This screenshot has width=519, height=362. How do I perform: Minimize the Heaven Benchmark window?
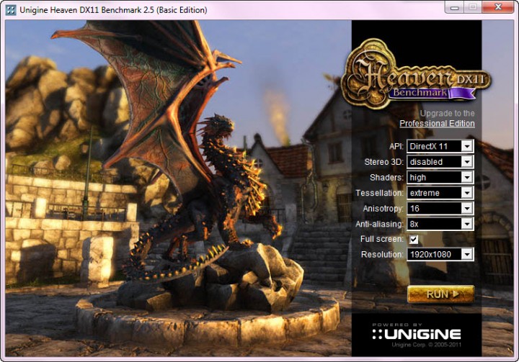pyautogui.click(x=454, y=7)
